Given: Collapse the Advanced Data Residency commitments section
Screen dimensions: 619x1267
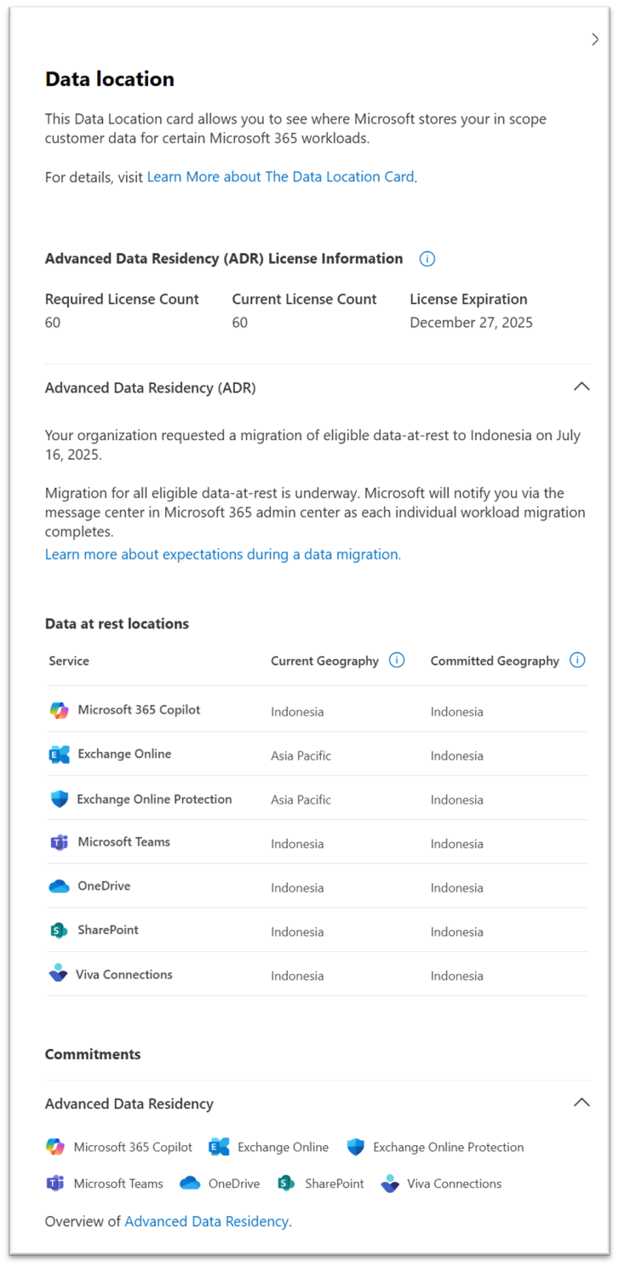Looking at the screenshot, I should coord(582,1103).
